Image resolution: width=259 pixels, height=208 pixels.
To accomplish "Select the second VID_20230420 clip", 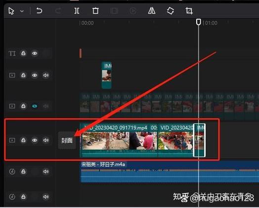I will point(175,140).
